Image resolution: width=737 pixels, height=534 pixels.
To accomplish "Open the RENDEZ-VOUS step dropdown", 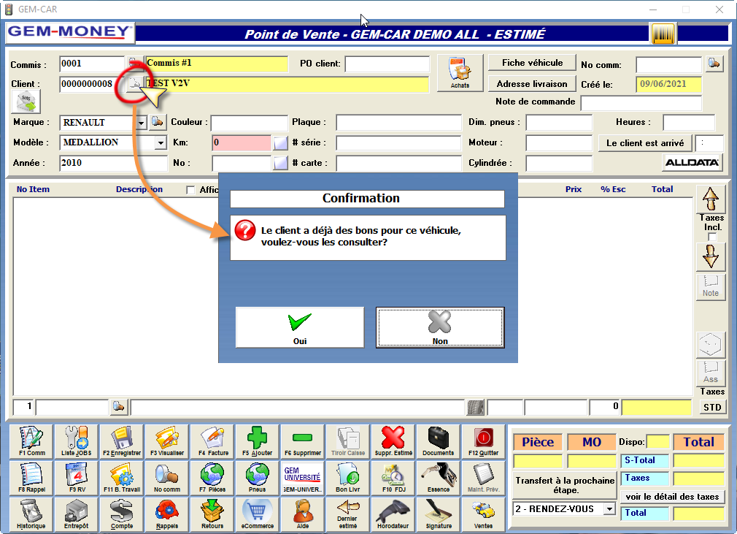I will 609,509.
